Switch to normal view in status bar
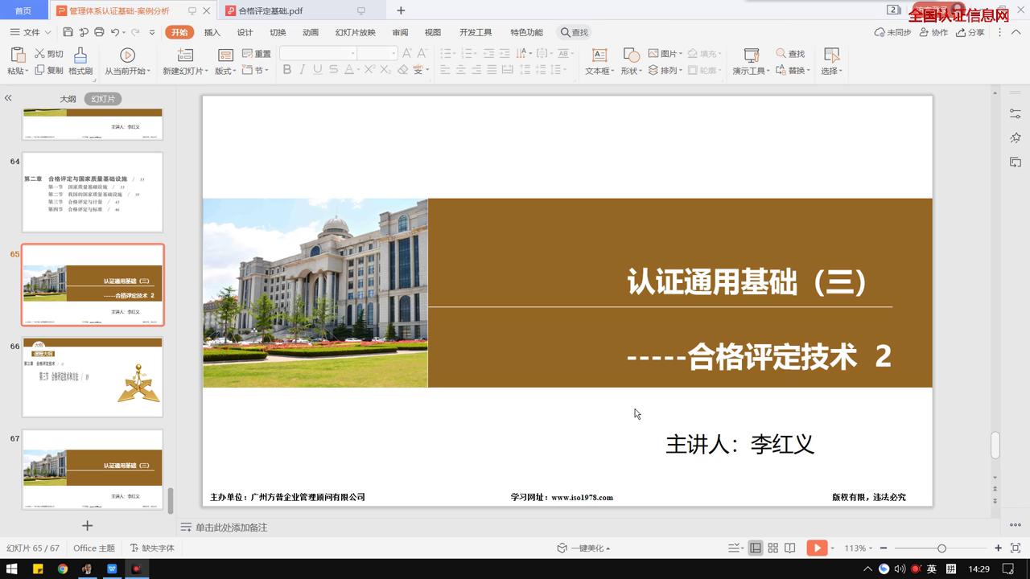 coord(756,548)
